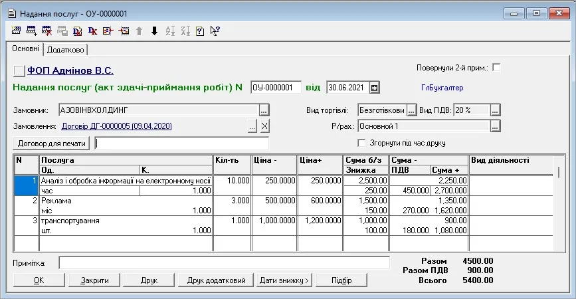Expand Дати знижку menu button
Screen dimensions: 576x299
[284, 280]
